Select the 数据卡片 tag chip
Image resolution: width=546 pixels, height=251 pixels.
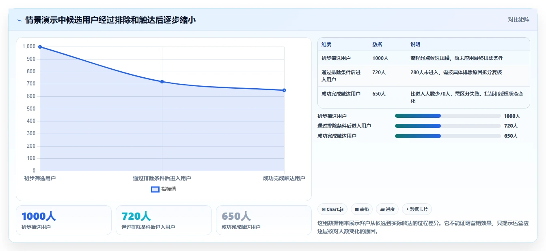[417, 209]
